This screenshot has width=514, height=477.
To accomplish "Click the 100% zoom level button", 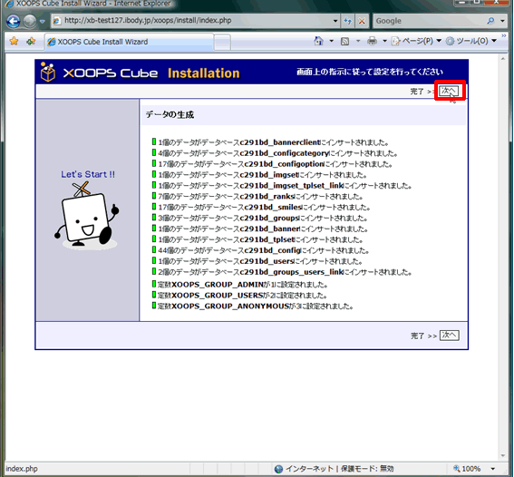I will [468, 469].
